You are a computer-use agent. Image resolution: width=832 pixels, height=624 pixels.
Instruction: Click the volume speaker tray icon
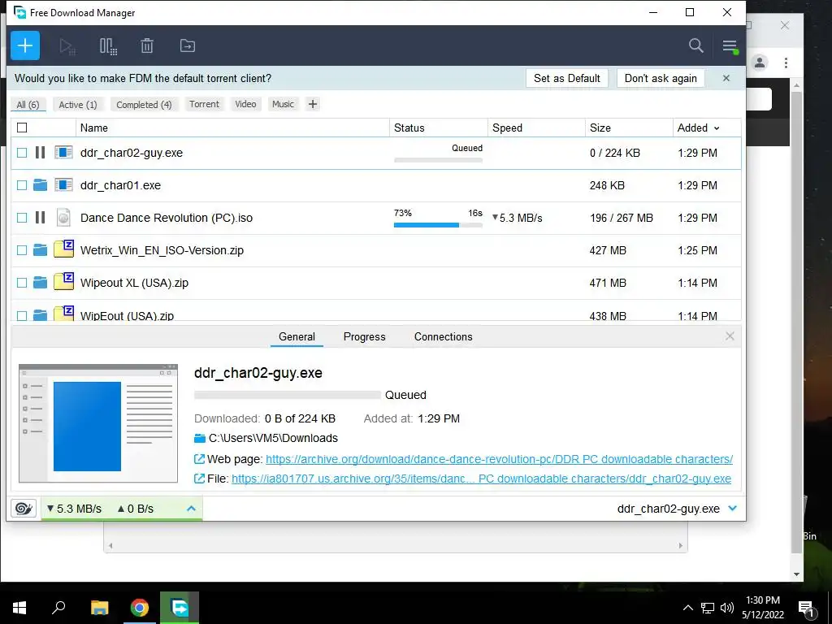[x=727, y=608]
